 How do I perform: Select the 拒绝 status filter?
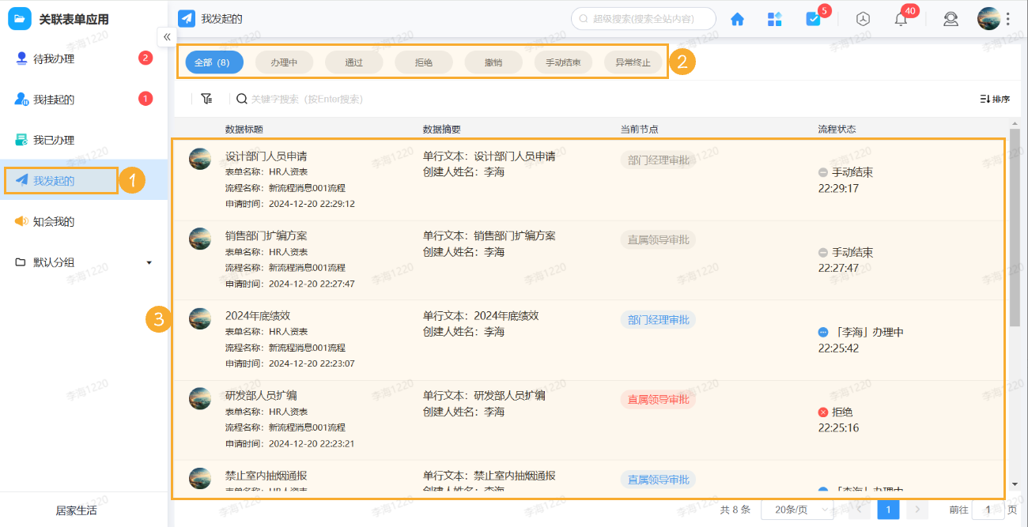[x=424, y=62]
